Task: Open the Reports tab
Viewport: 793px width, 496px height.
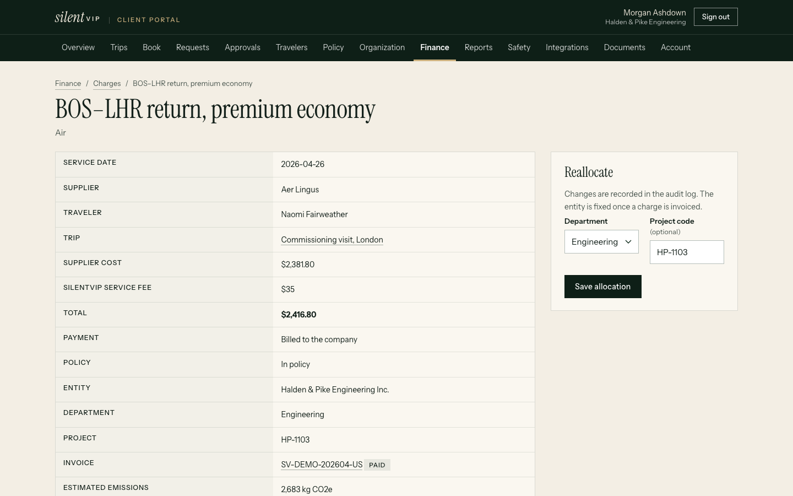Action: click(479, 47)
